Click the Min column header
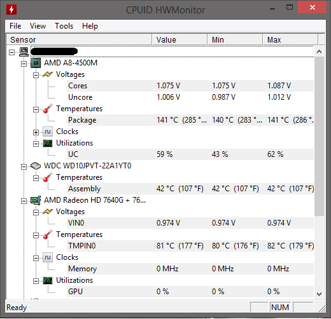331x319 pixels. pyautogui.click(x=235, y=39)
